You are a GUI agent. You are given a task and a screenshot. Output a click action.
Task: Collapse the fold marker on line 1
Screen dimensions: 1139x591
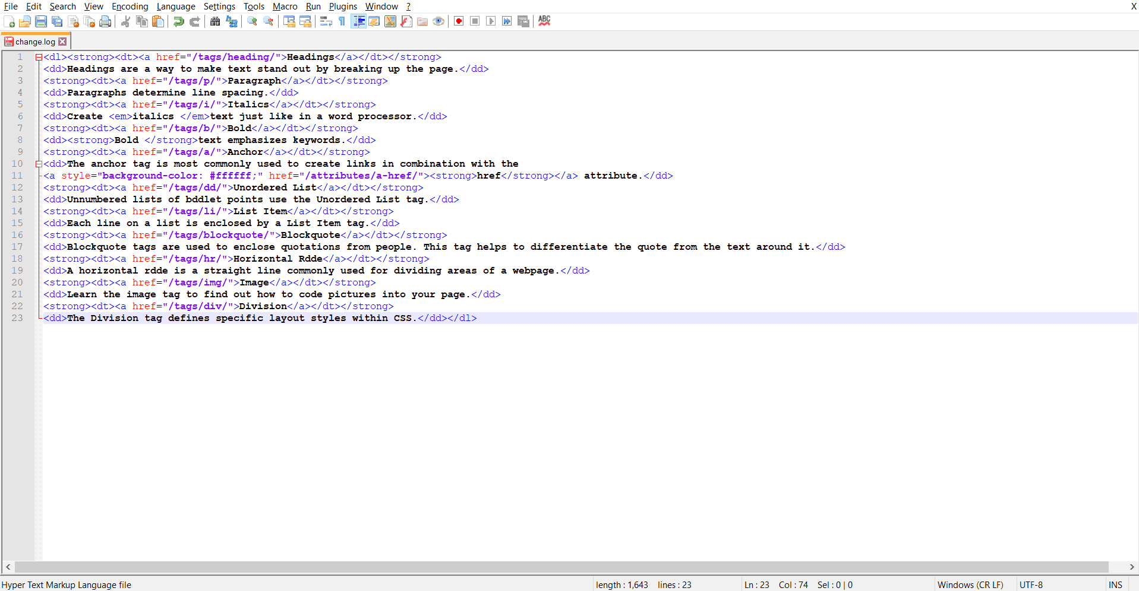(x=39, y=58)
